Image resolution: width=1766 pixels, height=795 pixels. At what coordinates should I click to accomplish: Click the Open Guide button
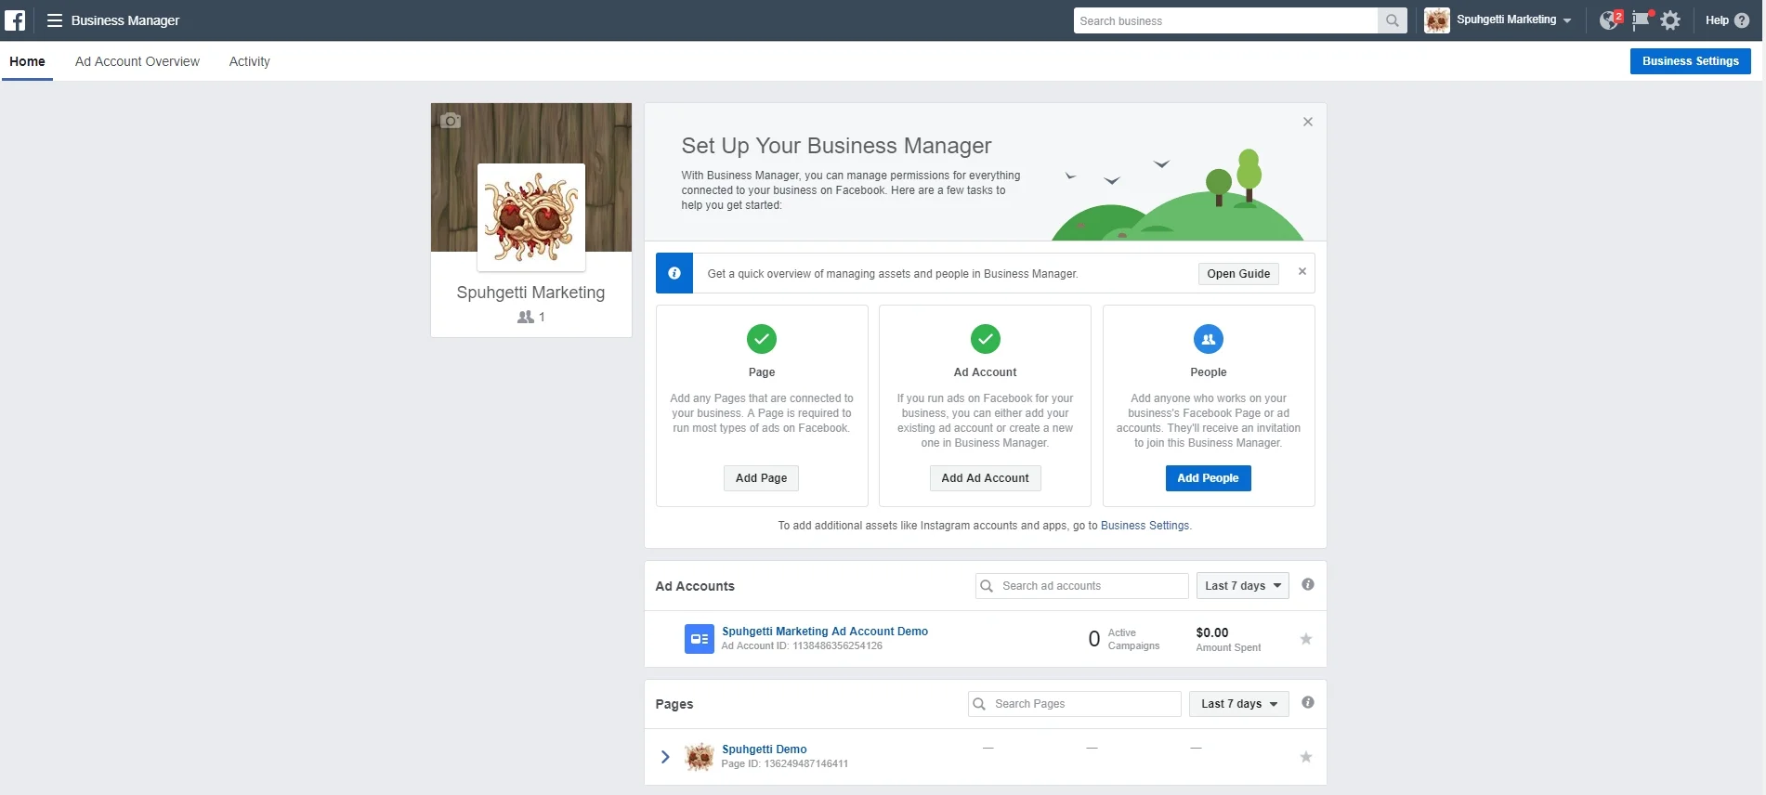(1238, 274)
